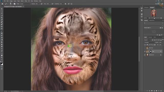
Task: Select the Brush tool in left toolbar
Action: tap(2, 31)
